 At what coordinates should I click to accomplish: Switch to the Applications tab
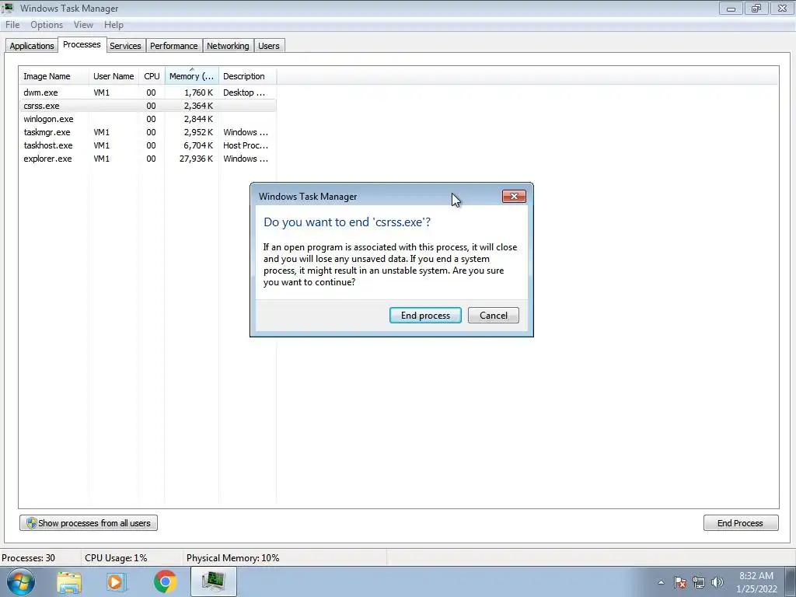tap(31, 46)
